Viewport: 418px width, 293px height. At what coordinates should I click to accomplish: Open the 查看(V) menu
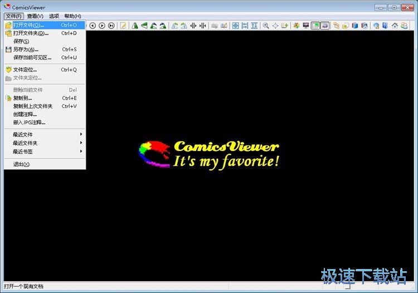coord(35,16)
